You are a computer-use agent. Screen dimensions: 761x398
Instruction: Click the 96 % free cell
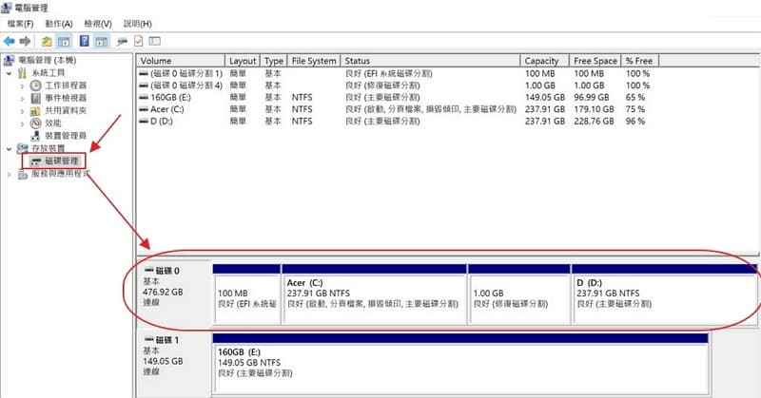(x=635, y=122)
